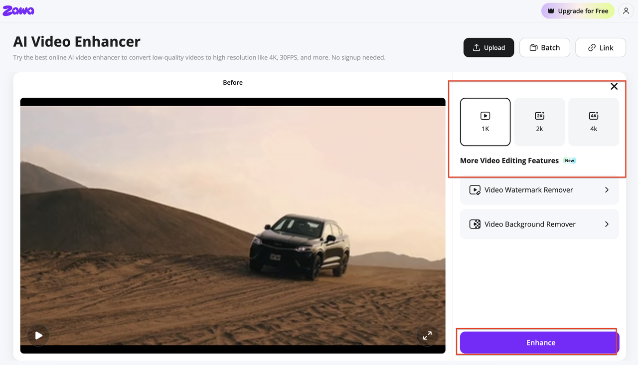
Task: Select the 1K resolution option
Action: click(x=485, y=122)
